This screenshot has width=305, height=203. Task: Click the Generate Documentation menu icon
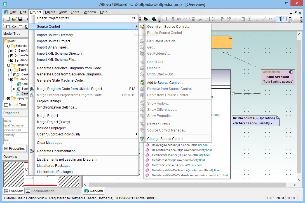32,151
